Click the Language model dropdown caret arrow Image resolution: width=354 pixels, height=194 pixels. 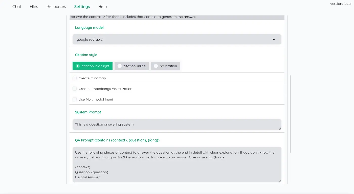point(274,40)
